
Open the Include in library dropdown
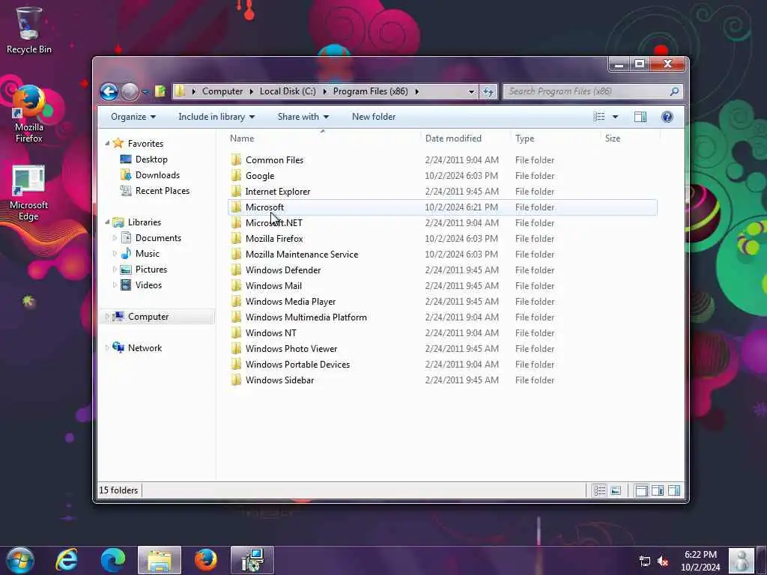[x=216, y=116]
